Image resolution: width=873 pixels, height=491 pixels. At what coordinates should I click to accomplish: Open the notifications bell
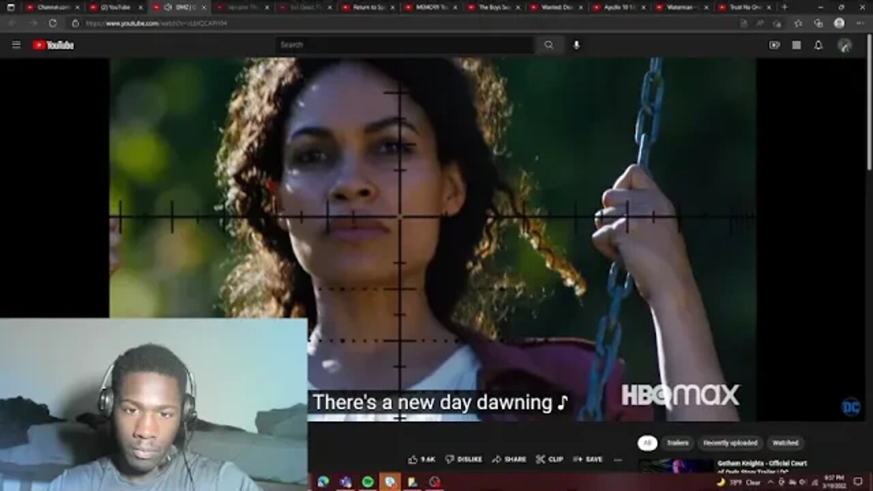coord(818,45)
